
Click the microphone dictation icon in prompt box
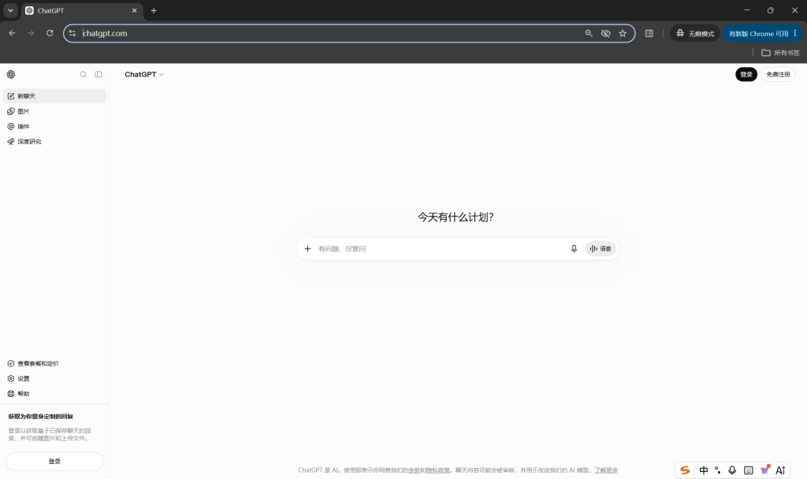pyautogui.click(x=574, y=248)
